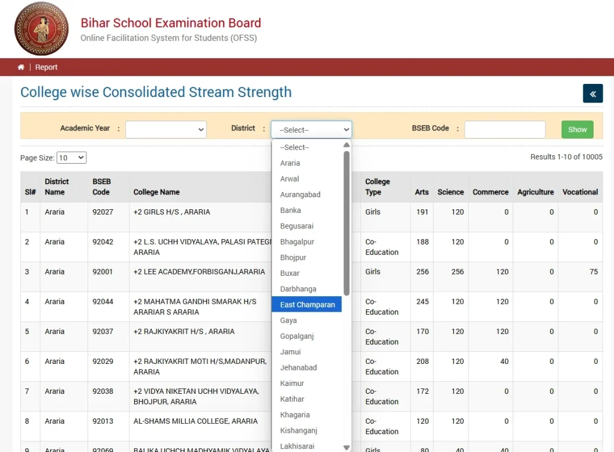Click the District select box arrow
614x452 pixels.
click(x=347, y=129)
